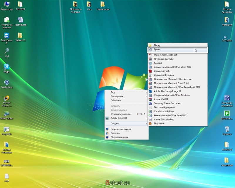Expand the Вид submenu
The width and height of the screenshot is (235, 188).
pyautogui.click(x=127, y=92)
